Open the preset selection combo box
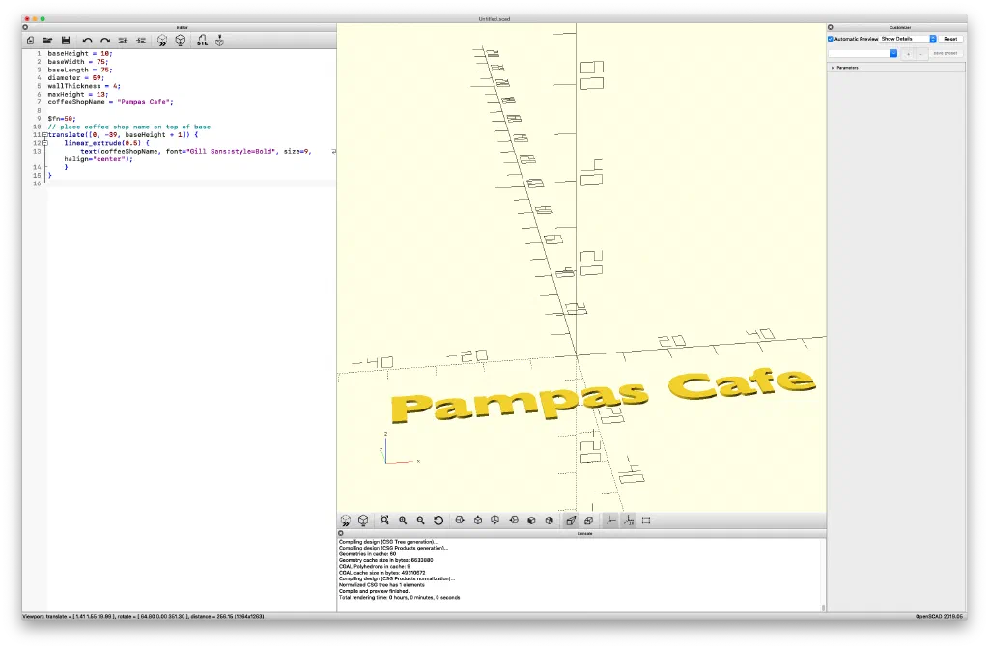989x649 pixels. coord(862,54)
